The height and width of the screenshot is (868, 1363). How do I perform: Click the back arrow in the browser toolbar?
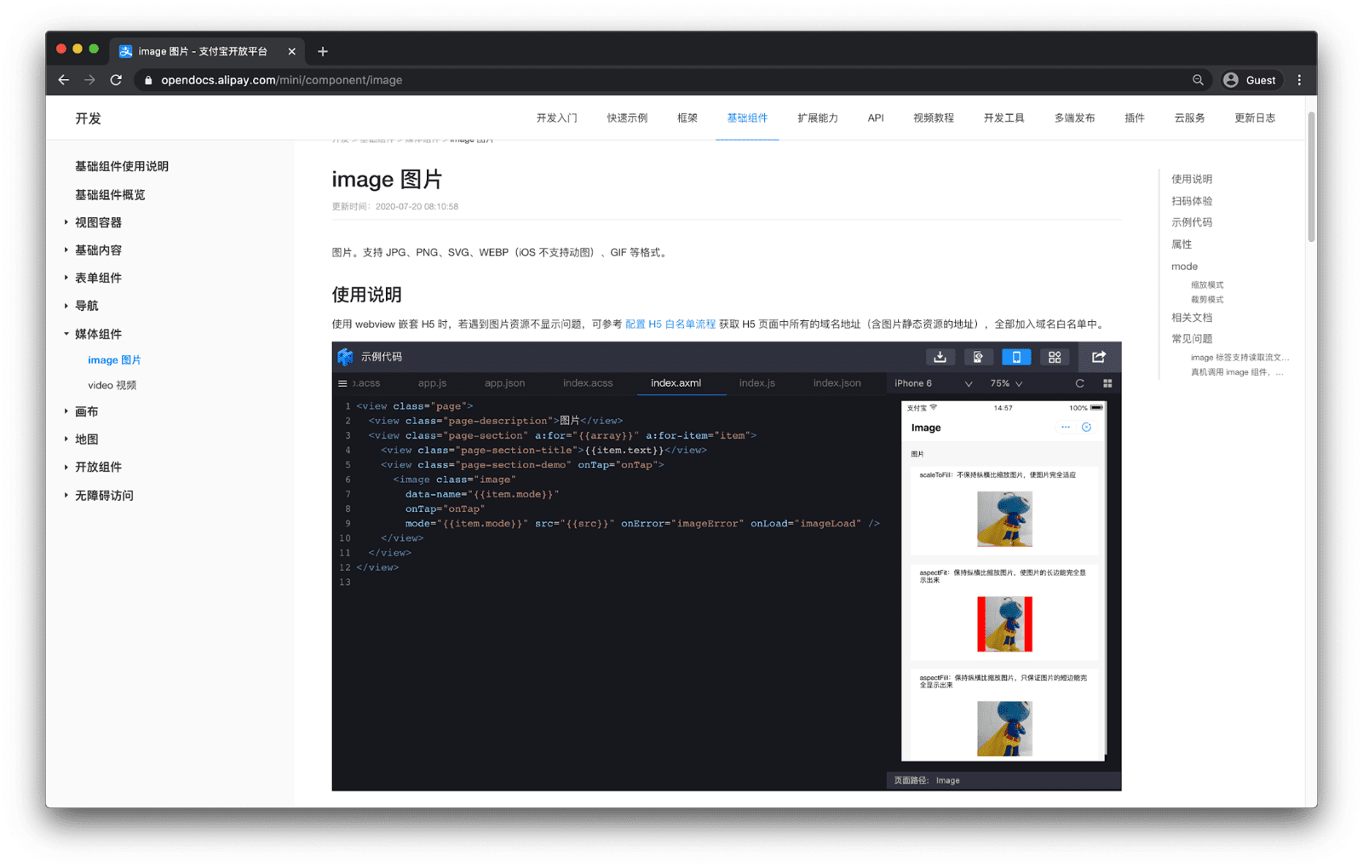(x=63, y=79)
